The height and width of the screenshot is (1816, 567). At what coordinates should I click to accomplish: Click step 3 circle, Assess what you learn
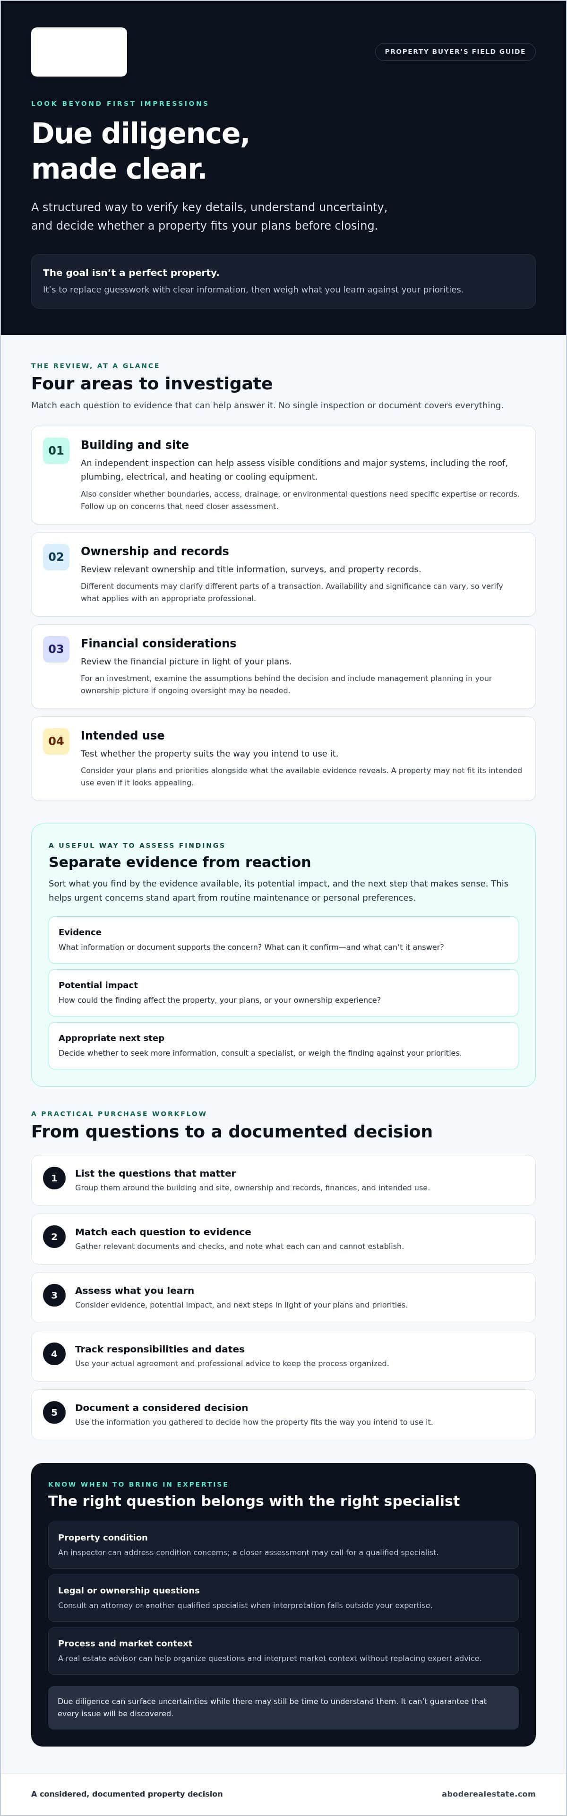(x=54, y=1295)
